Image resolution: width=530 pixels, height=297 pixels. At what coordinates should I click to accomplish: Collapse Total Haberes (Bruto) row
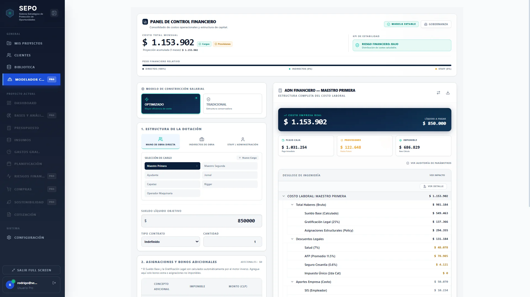click(292, 205)
